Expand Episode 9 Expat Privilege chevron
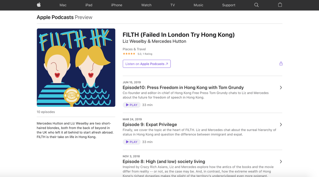The width and height of the screenshot is (319, 177). click(x=281, y=125)
